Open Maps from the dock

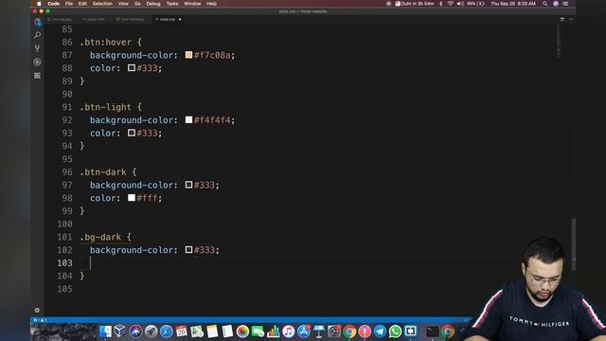point(197,332)
